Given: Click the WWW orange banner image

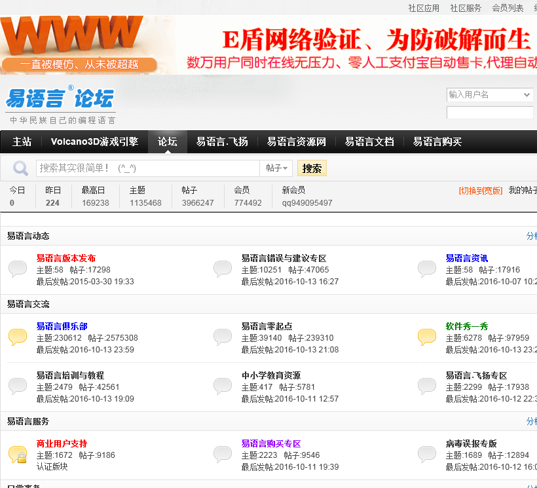Looking at the screenshot, I should pyautogui.click(x=80, y=45).
